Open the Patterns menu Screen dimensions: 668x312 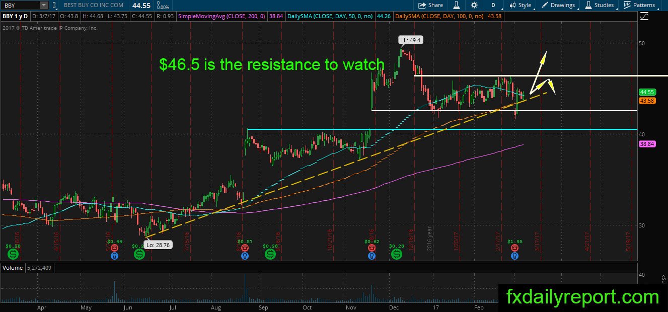pos(639,5)
